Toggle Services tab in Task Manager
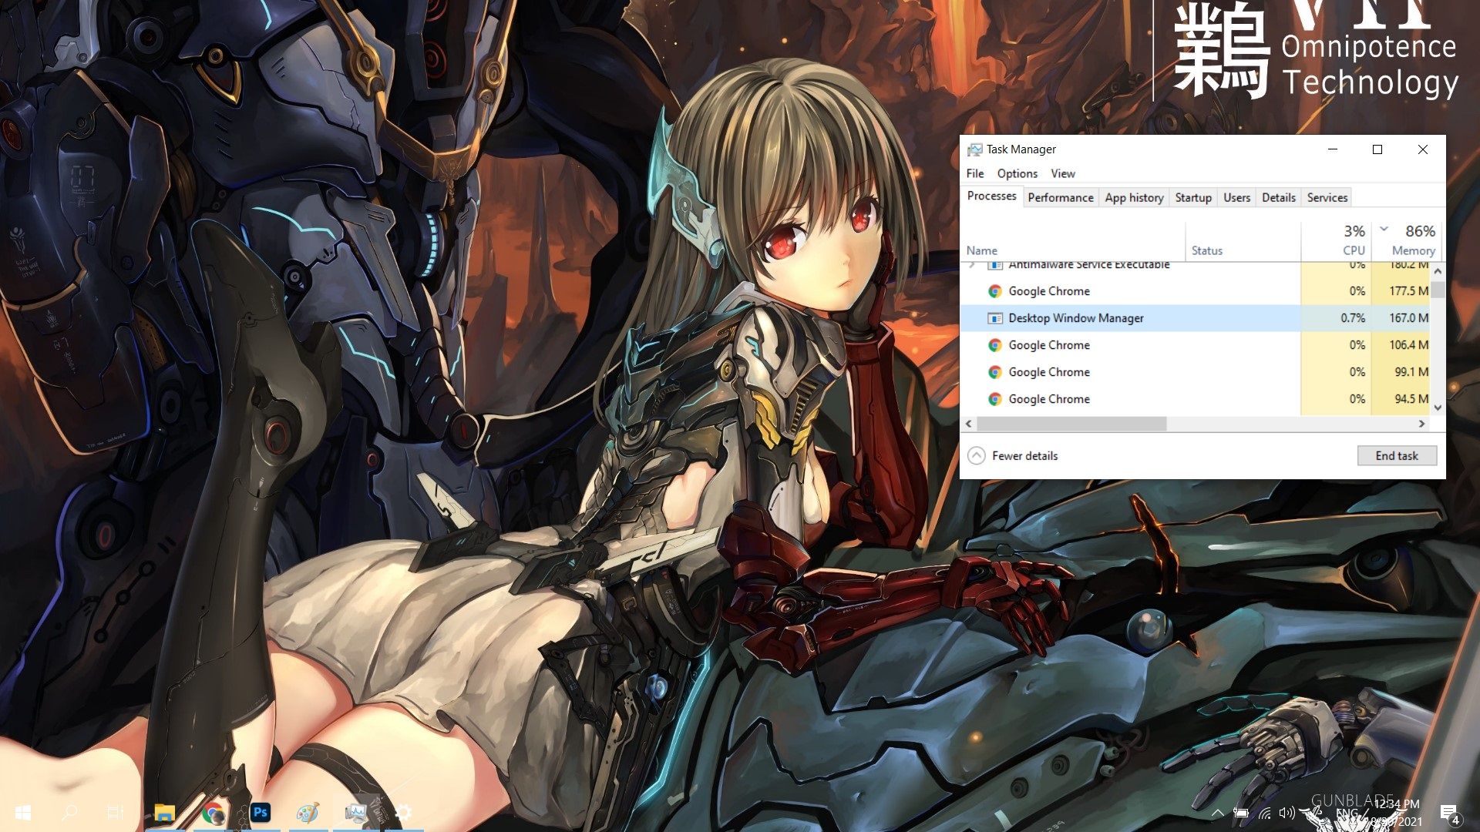1480x832 pixels. [x=1327, y=197]
